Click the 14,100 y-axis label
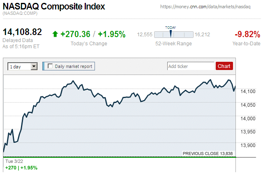This screenshot has width=263, height=173. click(249, 91)
